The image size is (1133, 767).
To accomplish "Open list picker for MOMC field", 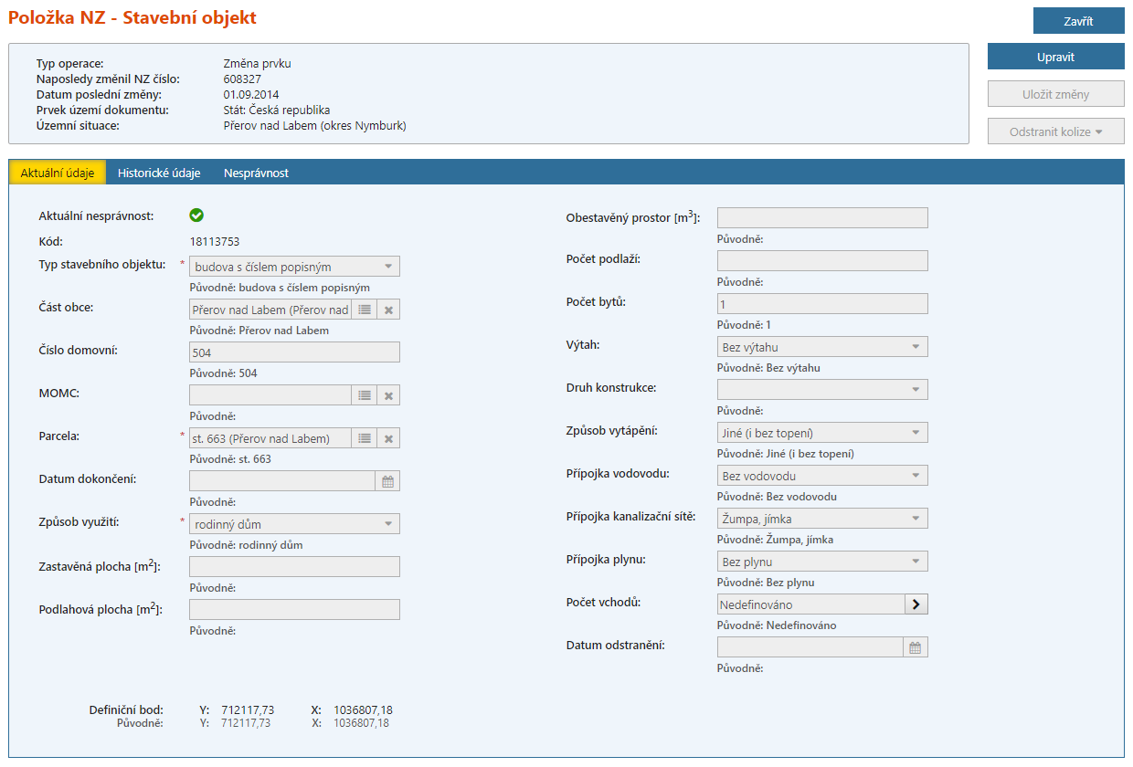I will [365, 395].
